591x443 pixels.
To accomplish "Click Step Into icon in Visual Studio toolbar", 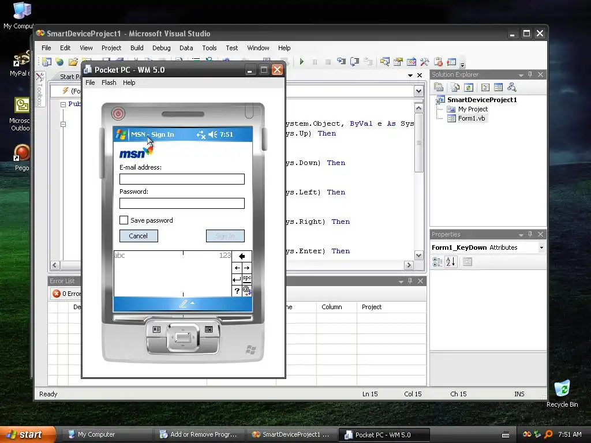I will click(342, 61).
